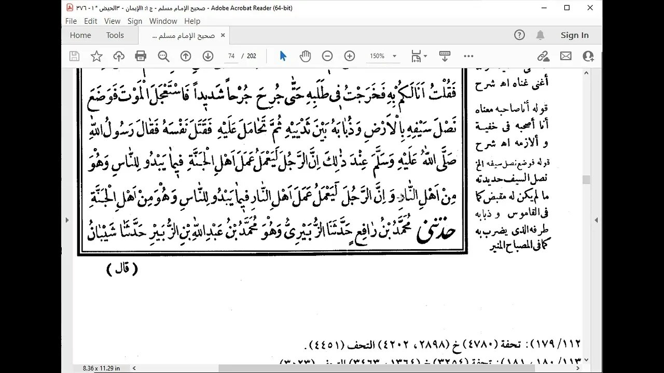Image resolution: width=664 pixels, height=373 pixels.
Task: Close the open document tab
Action: pos(223,35)
